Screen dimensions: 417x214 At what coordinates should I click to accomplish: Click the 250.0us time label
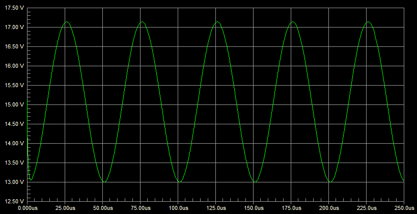click(404, 208)
